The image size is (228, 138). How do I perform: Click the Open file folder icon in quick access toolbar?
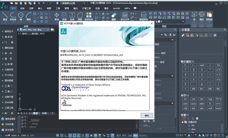click(x=16, y=3)
